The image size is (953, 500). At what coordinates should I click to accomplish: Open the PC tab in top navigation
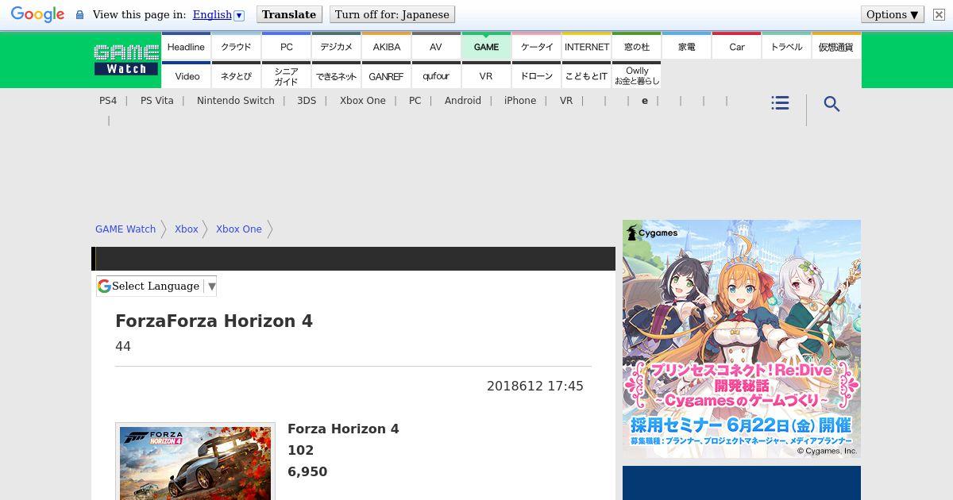[286, 47]
